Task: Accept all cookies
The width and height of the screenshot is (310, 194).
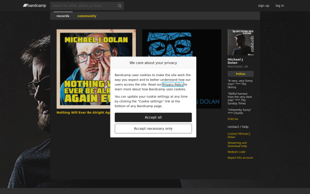Action: (153, 117)
